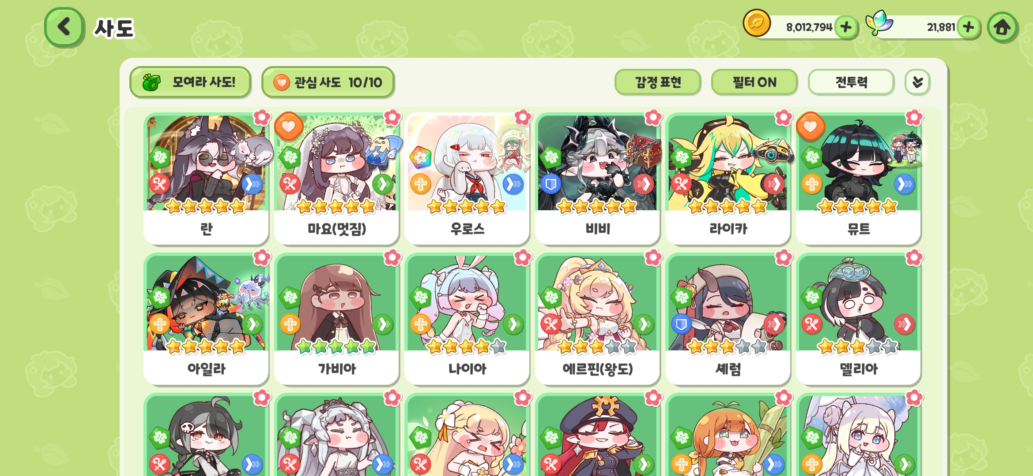Open the 에르핀(왕도) character thumbnail

597,302
